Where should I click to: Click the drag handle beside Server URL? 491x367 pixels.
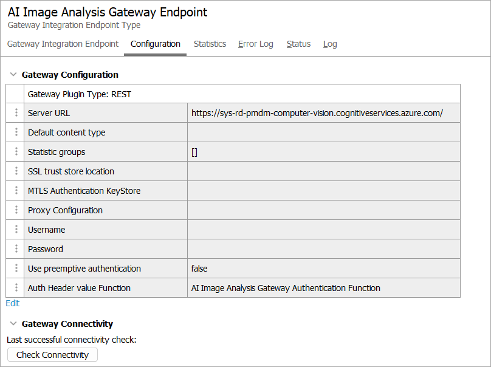tap(16, 113)
